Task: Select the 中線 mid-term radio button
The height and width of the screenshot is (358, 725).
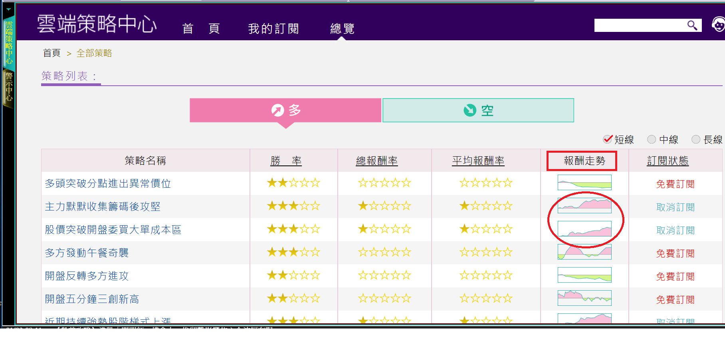Action: tap(652, 139)
